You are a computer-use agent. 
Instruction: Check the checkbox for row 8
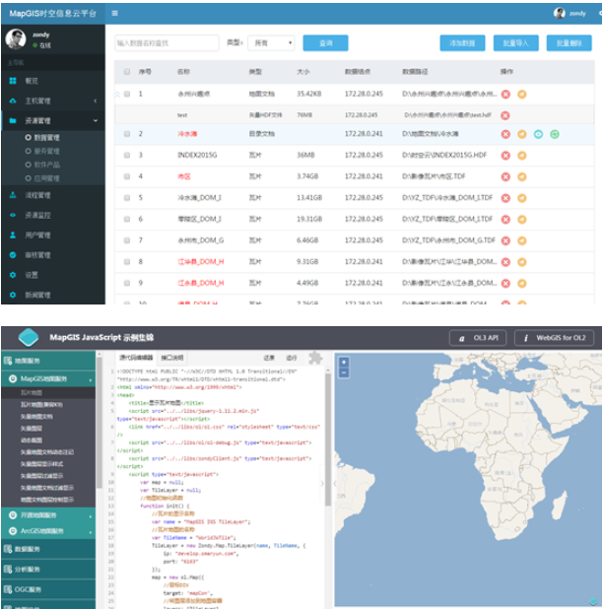tap(127, 262)
